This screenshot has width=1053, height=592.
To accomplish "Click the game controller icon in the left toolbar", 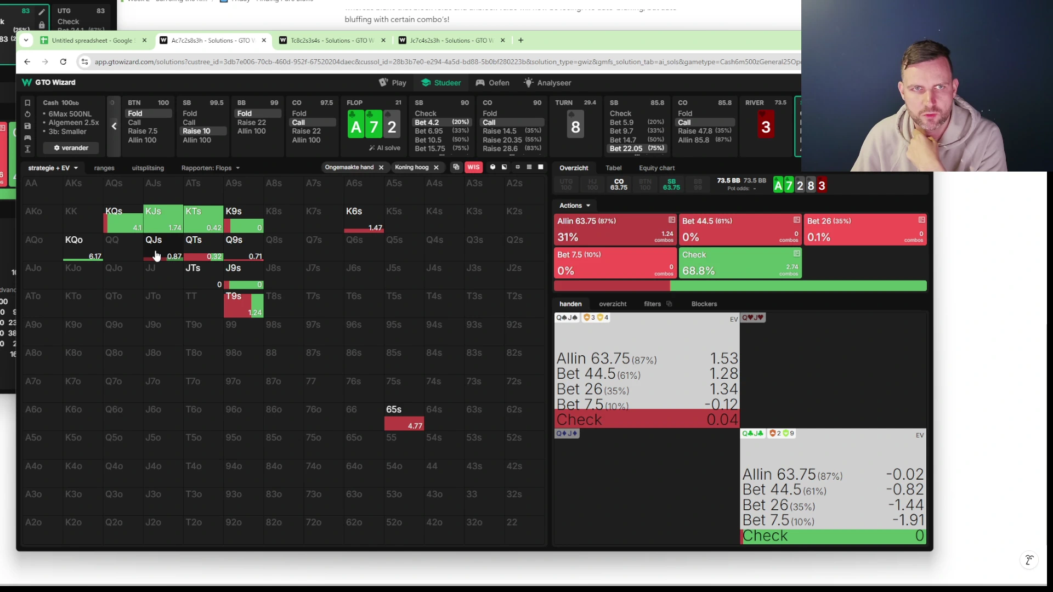I will pyautogui.click(x=27, y=137).
